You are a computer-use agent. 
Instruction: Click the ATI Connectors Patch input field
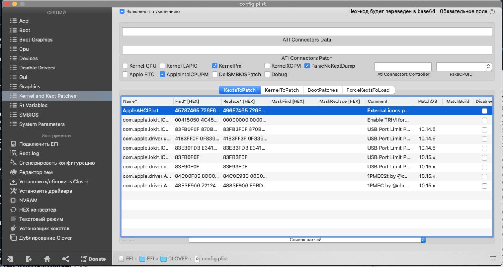(x=307, y=50)
